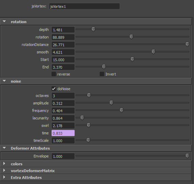Click the smooth slider handle
The image size is (194, 184).
tap(153, 52)
